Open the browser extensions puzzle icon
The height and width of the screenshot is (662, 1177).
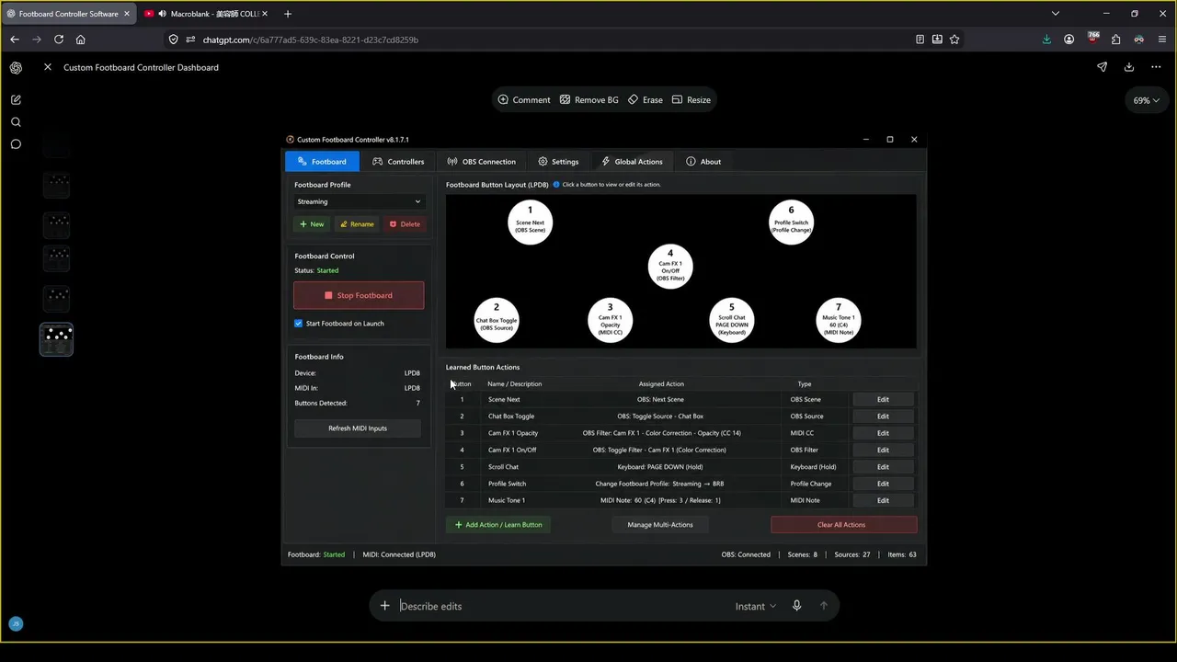[1116, 40]
